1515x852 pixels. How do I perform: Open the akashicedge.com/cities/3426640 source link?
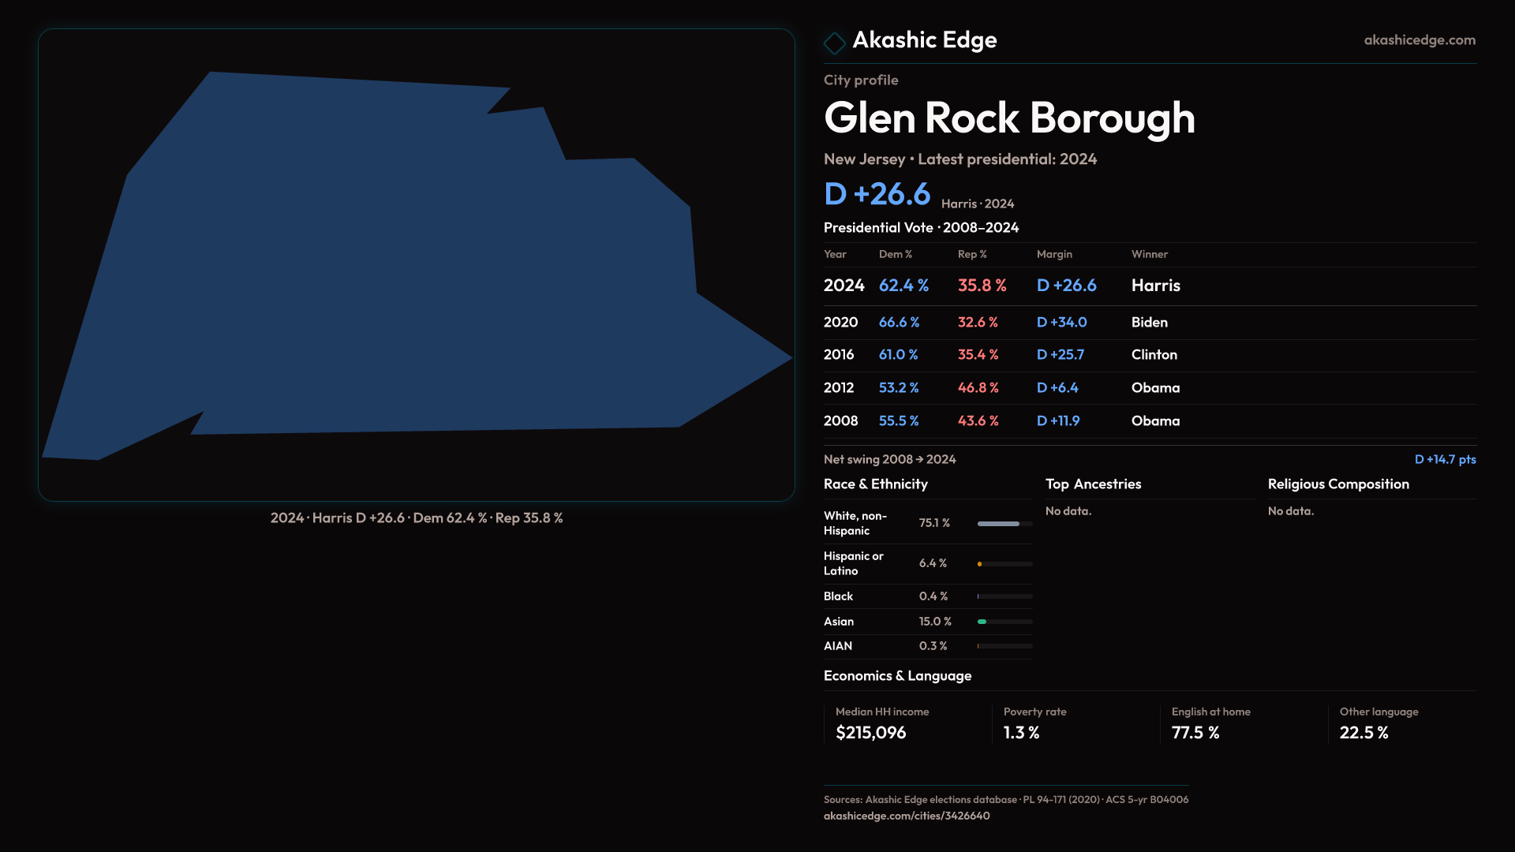pos(906,816)
